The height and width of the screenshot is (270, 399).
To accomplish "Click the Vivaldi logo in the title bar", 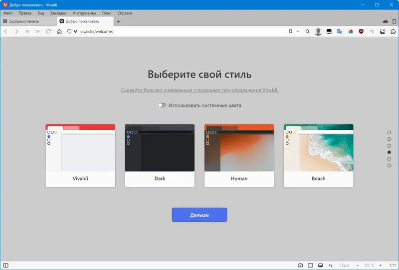I will click(5, 5).
